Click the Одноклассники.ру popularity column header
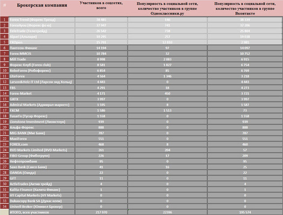The height and width of the screenshot is (215, 283). 167,8
